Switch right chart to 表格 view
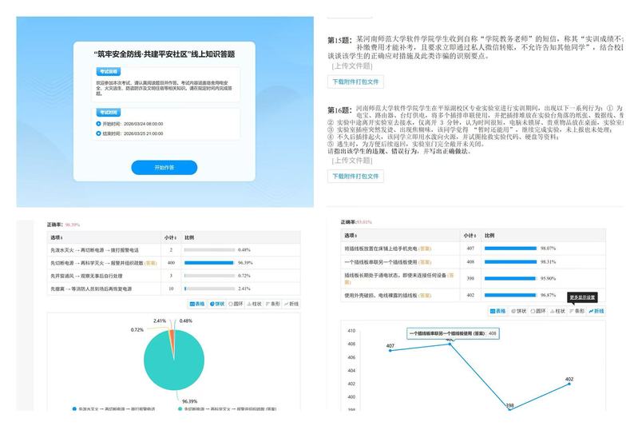638x426 pixels. (x=497, y=310)
